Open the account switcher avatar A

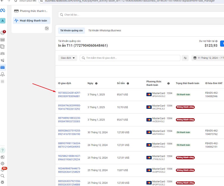point(3,21)
